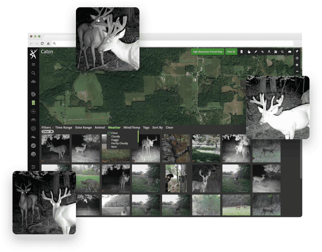The image size is (322, 252).
Task: Open the binoculars sighting tool in sidebar
Action: 33,120
